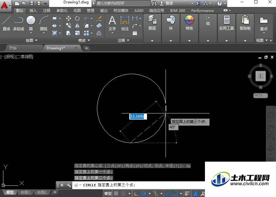Toggle snap mode dots in status bar
Viewport: 276px width, 197px height.
[124, 193]
